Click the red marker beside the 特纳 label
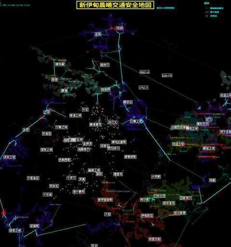The image size is (231, 247). [x=111, y=28]
